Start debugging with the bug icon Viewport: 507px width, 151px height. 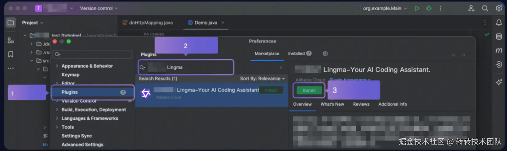(x=429, y=8)
